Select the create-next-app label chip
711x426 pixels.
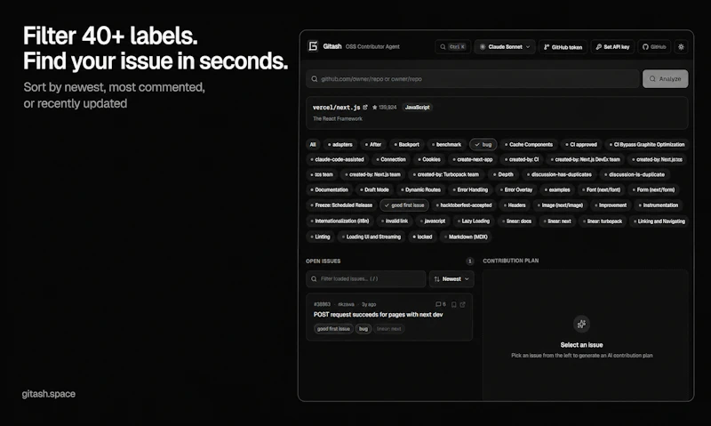pyautogui.click(x=473, y=160)
